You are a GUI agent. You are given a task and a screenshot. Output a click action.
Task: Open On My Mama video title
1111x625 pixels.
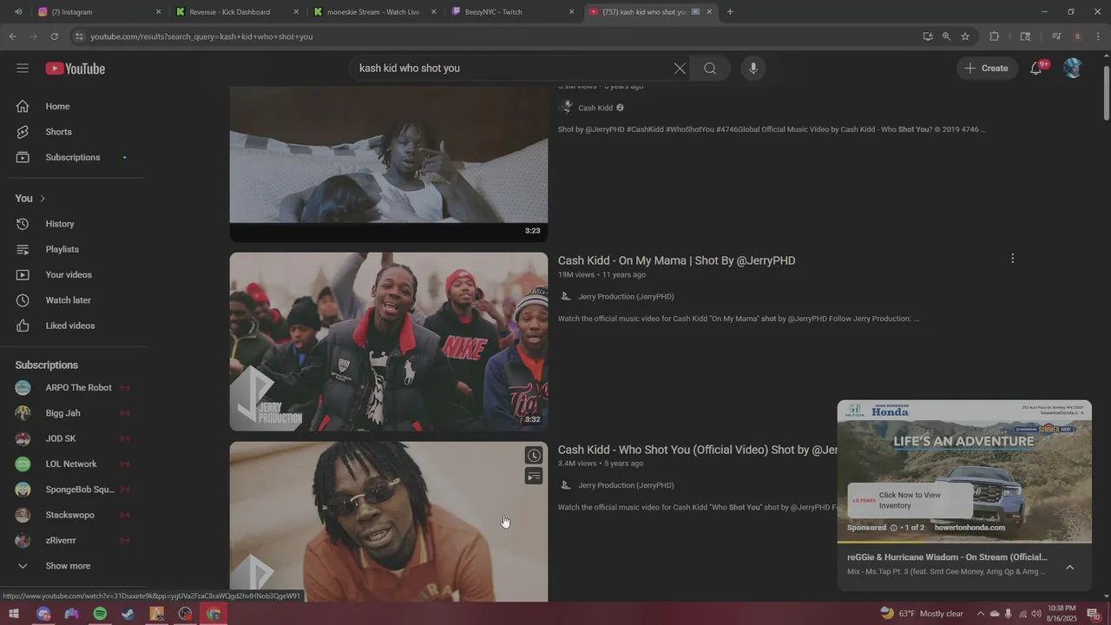(x=676, y=260)
